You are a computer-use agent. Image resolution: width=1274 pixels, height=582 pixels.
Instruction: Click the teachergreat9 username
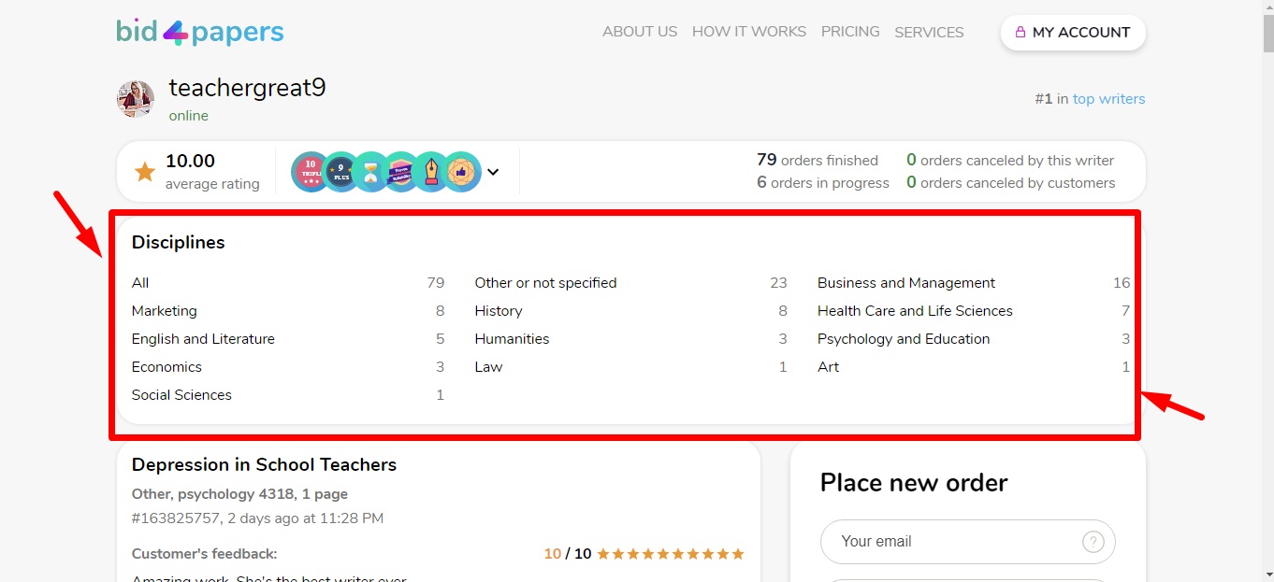[x=247, y=88]
